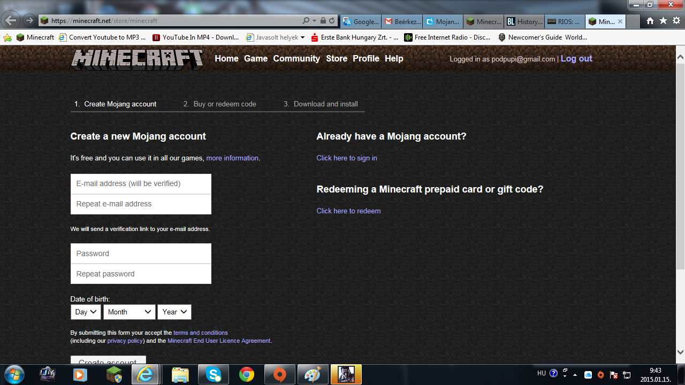685x385 pixels.
Task: Open Minecraft End User Licence Agreement link
Action: (219, 341)
